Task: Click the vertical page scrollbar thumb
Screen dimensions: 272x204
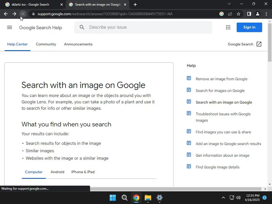Action: [x=270, y=42]
